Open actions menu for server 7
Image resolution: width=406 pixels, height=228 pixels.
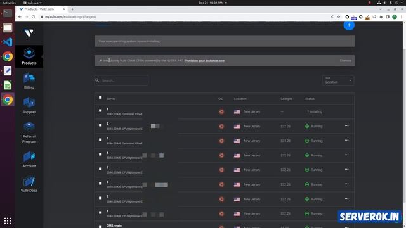point(347,198)
